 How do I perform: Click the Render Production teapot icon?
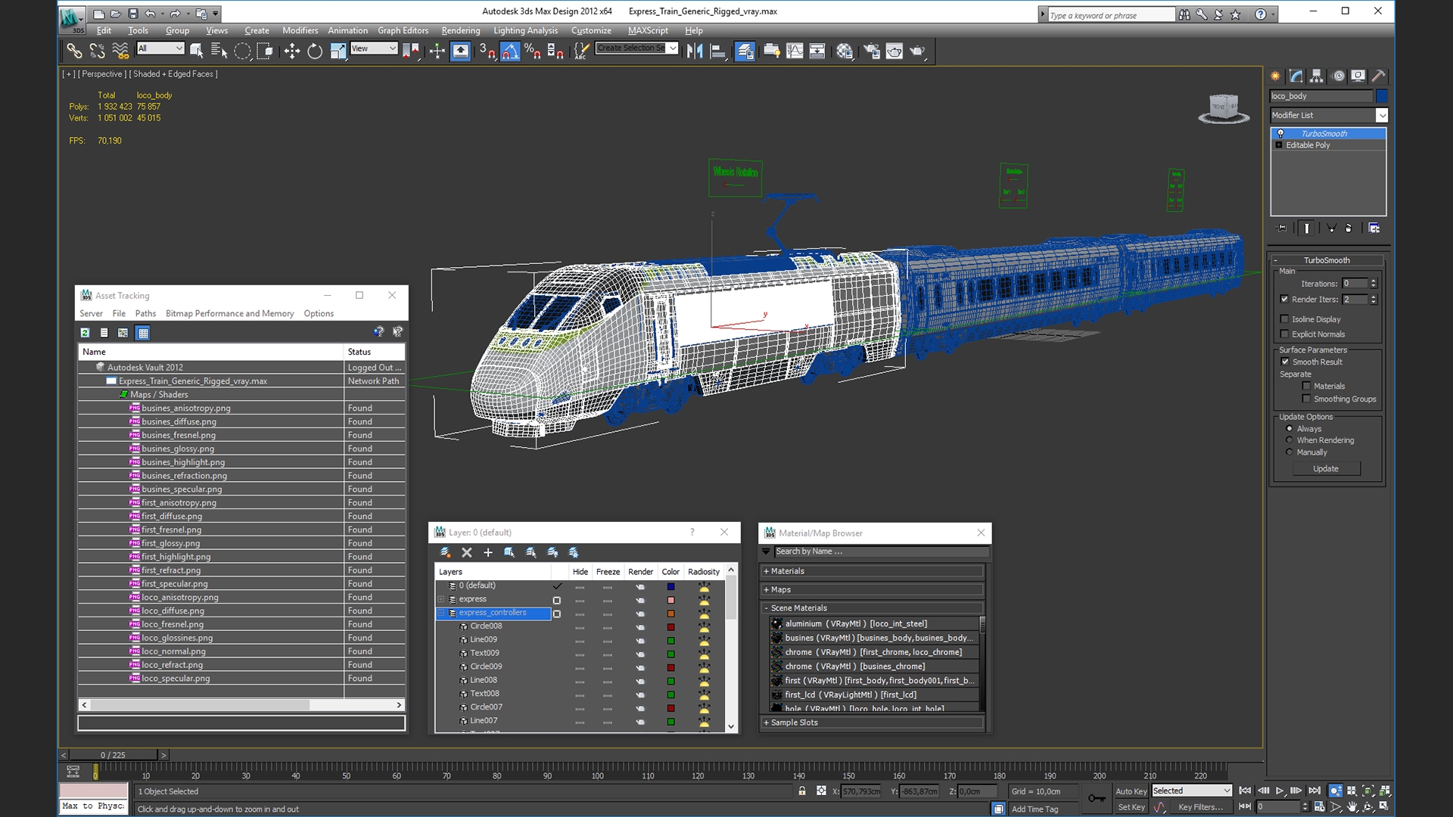pyautogui.click(x=917, y=51)
